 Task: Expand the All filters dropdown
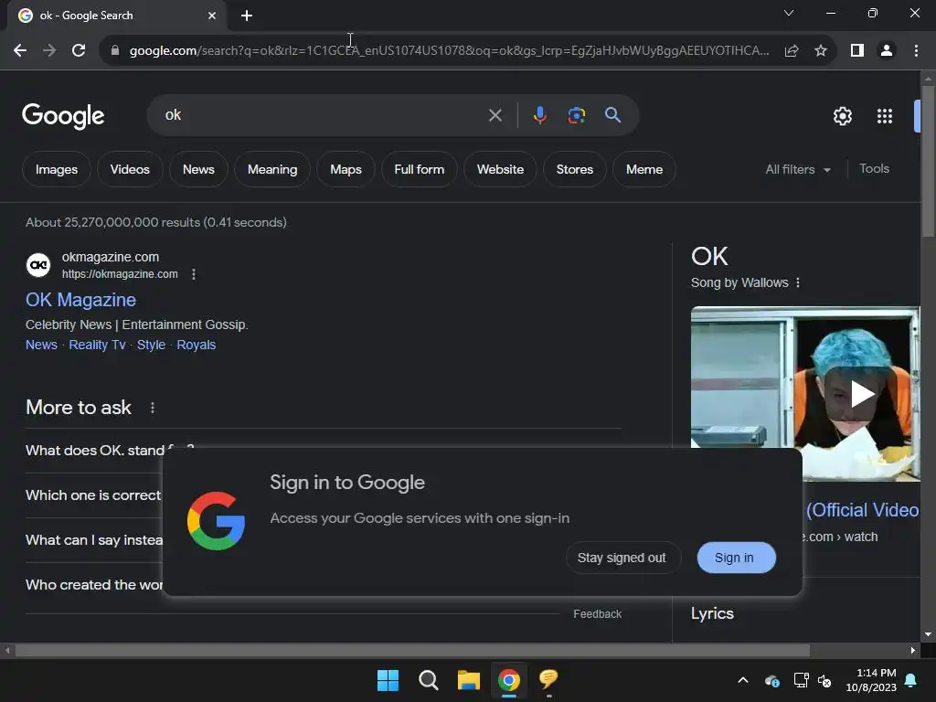[x=798, y=169]
